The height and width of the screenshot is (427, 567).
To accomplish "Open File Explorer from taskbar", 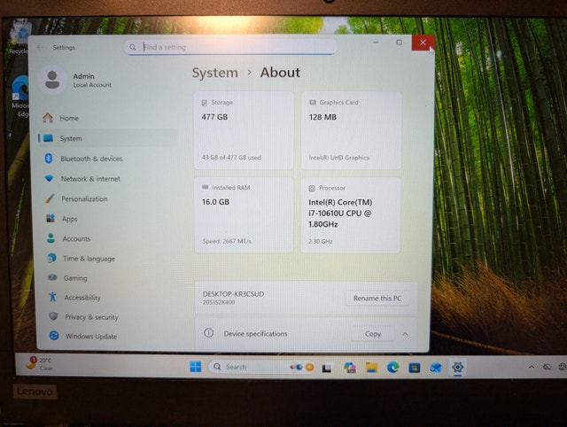I will [x=371, y=368].
